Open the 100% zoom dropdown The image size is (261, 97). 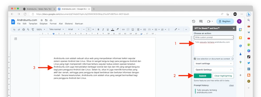click(x=41, y=29)
